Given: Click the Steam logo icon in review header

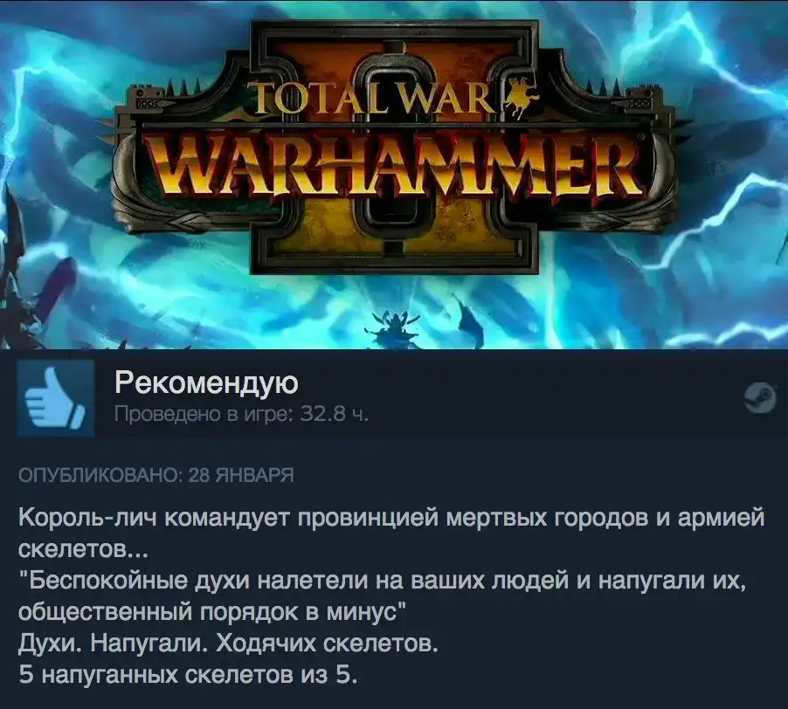Looking at the screenshot, I should click(x=760, y=397).
